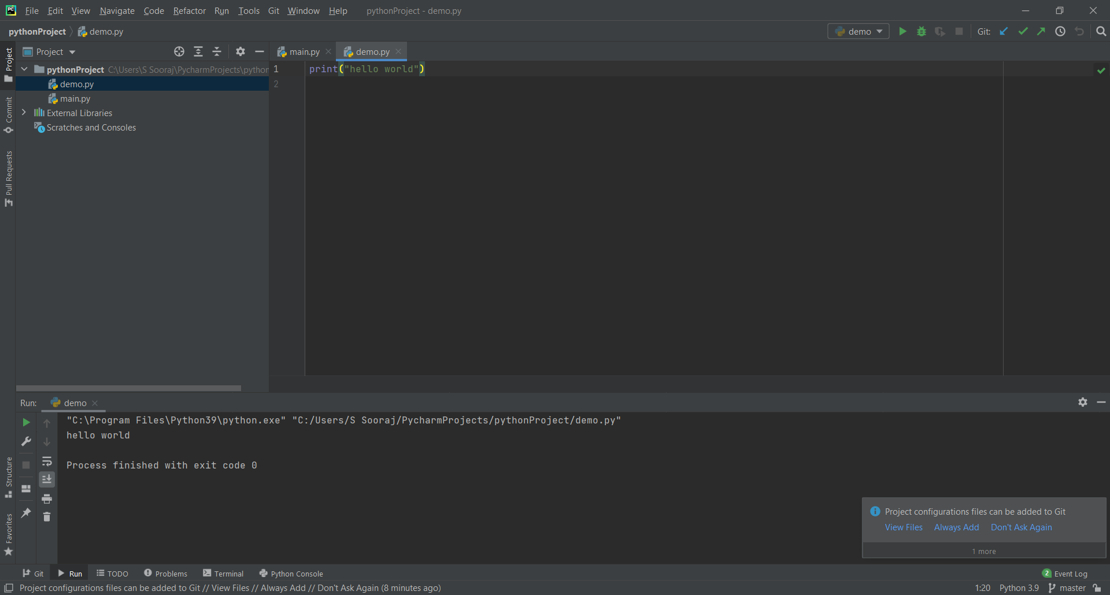Image resolution: width=1110 pixels, height=595 pixels.
Task: Click the Project panel horizontal scrollbar
Action: click(x=128, y=388)
